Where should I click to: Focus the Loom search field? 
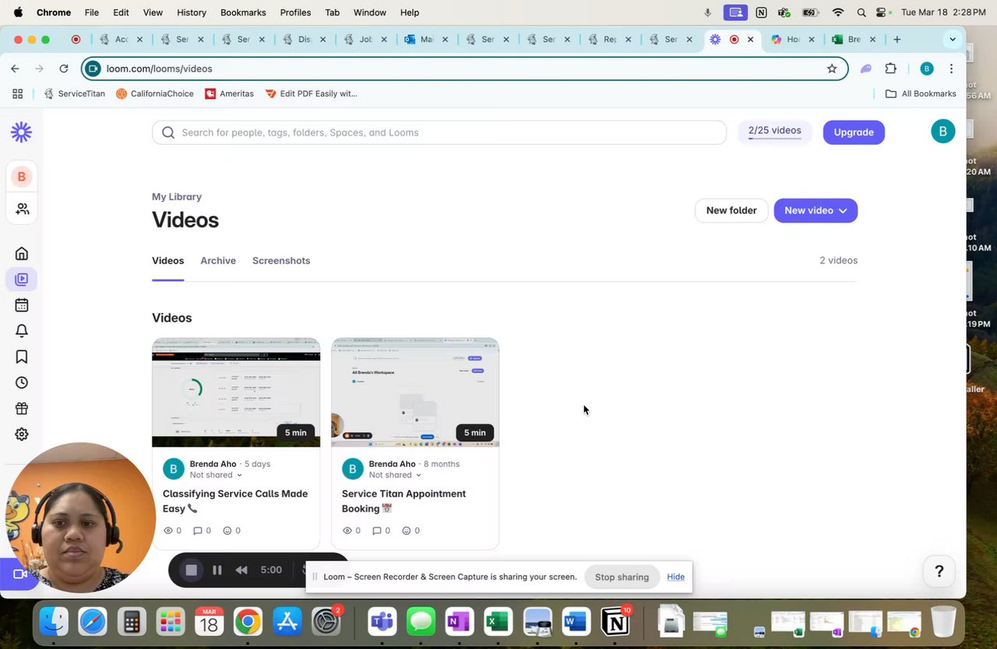[x=439, y=132]
